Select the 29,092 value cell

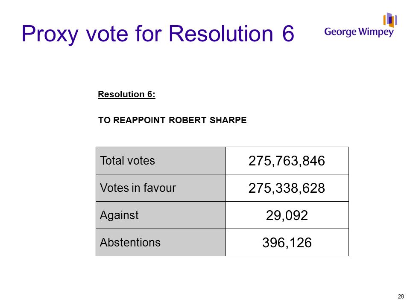[287, 215]
